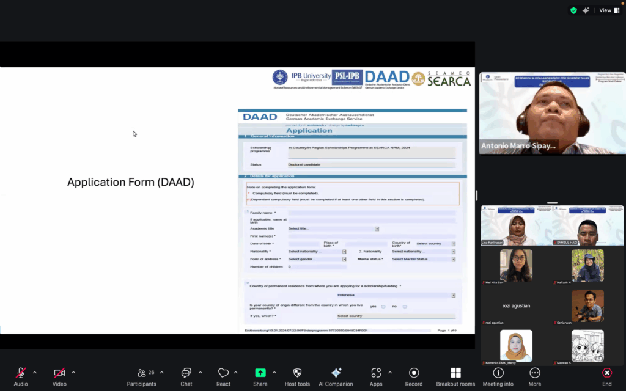Expand the arrow next to Participants

pyautogui.click(x=163, y=372)
